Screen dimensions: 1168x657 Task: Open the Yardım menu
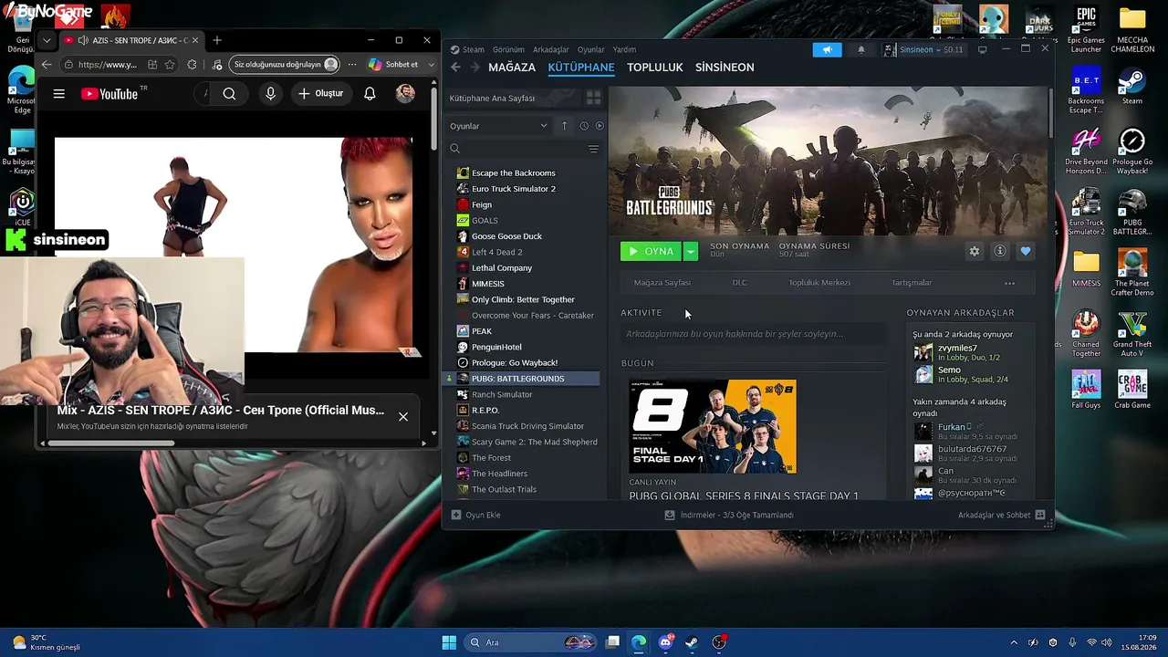point(624,49)
